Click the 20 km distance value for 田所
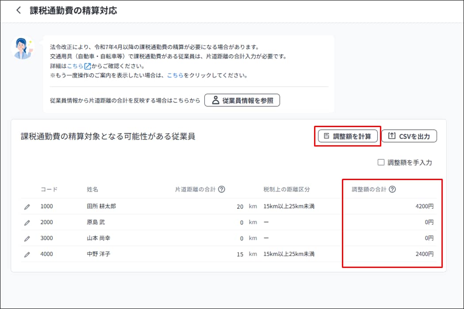This screenshot has height=309, width=464. coord(240,206)
